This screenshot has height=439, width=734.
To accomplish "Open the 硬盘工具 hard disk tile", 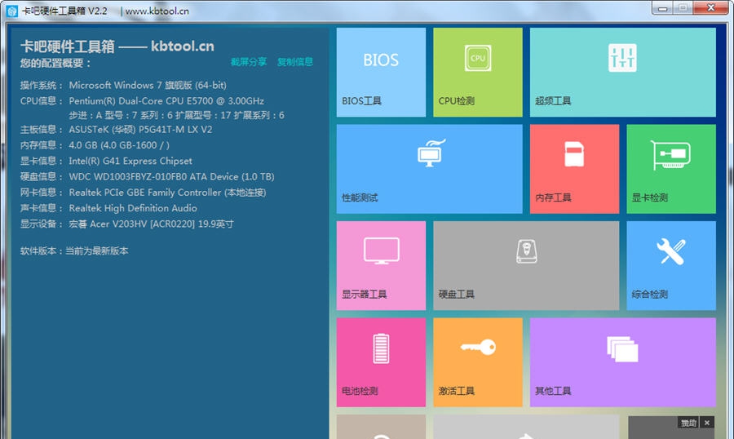I will pyautogui.click(x=526, y=266).
